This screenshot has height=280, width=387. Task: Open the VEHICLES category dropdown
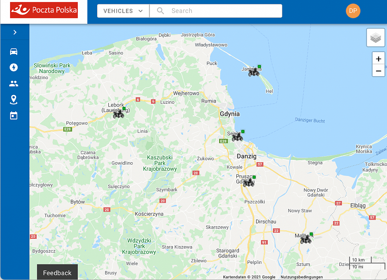pos(123,11)
